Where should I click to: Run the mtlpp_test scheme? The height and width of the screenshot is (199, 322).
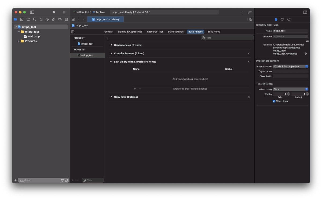54,12
